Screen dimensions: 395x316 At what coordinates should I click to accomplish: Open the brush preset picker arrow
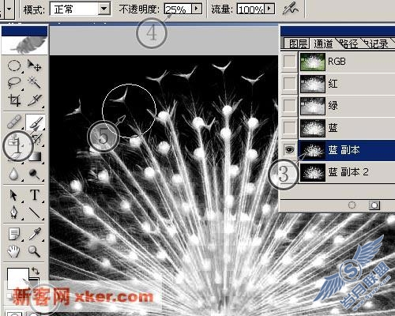point(9,9)
